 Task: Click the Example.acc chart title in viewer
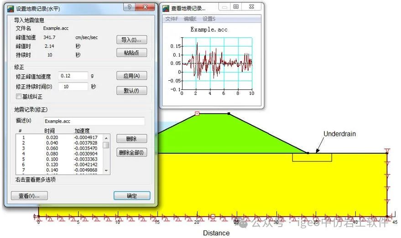(x=209, y=30)
